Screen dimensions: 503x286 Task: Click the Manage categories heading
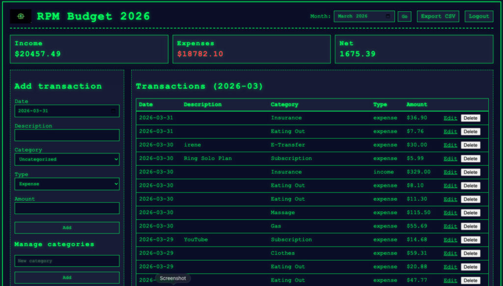click(x=54, y=244)
